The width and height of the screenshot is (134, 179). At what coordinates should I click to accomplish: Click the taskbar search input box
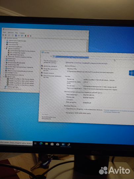click(16, 143)
